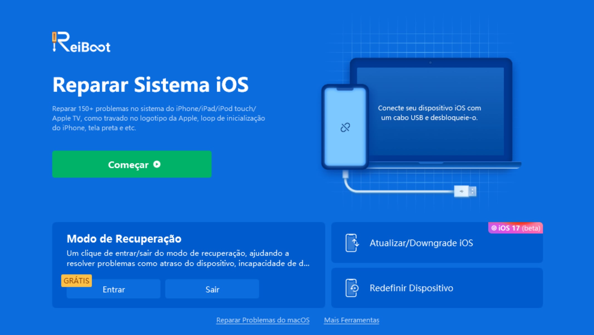This screenshot has width=594, height=335.
Task: Click the phone illustration on the laptop
Action: click(345, 127)
